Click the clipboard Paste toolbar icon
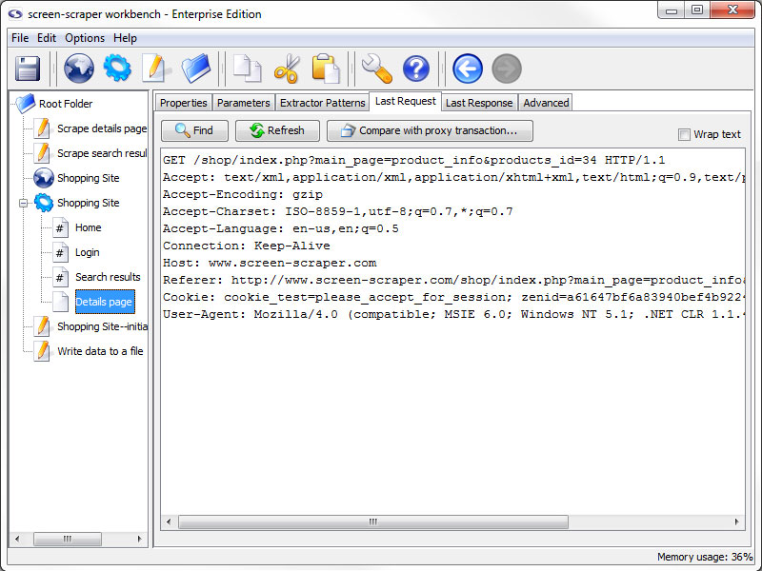The image size is (762, 571). (x=325, y=69)
